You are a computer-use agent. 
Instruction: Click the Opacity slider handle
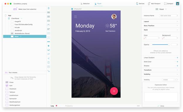coord(169,45)
